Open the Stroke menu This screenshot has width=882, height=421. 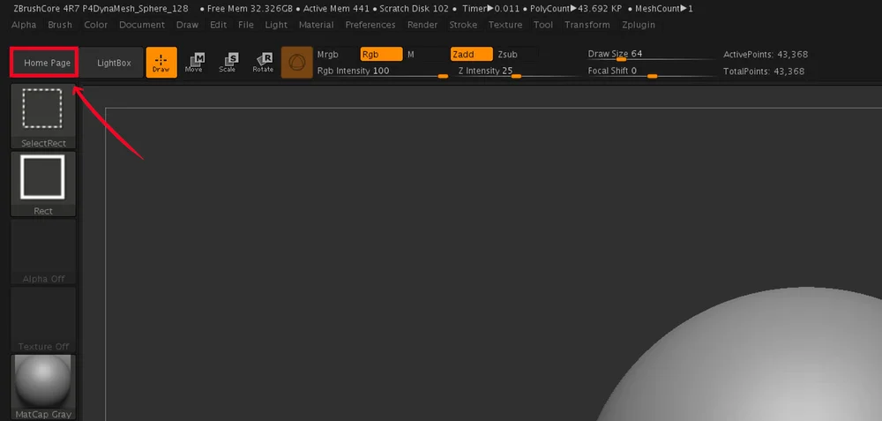coord(463,25)
